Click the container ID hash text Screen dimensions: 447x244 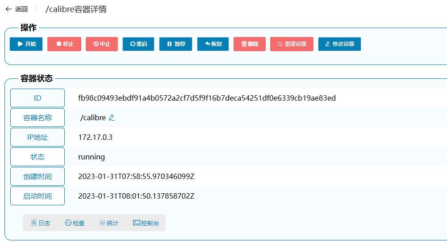(x=207, y=98)
